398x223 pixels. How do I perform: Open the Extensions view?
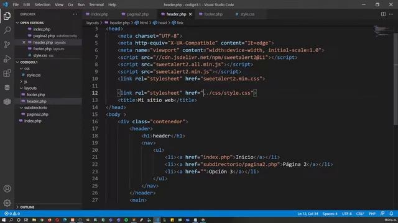click(x=7, y=73)
